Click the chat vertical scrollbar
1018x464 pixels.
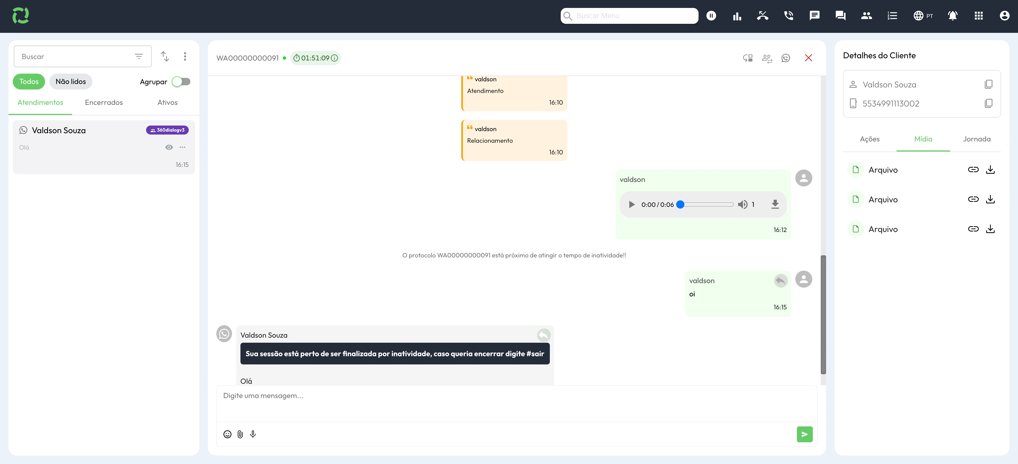tap(823, 315)
